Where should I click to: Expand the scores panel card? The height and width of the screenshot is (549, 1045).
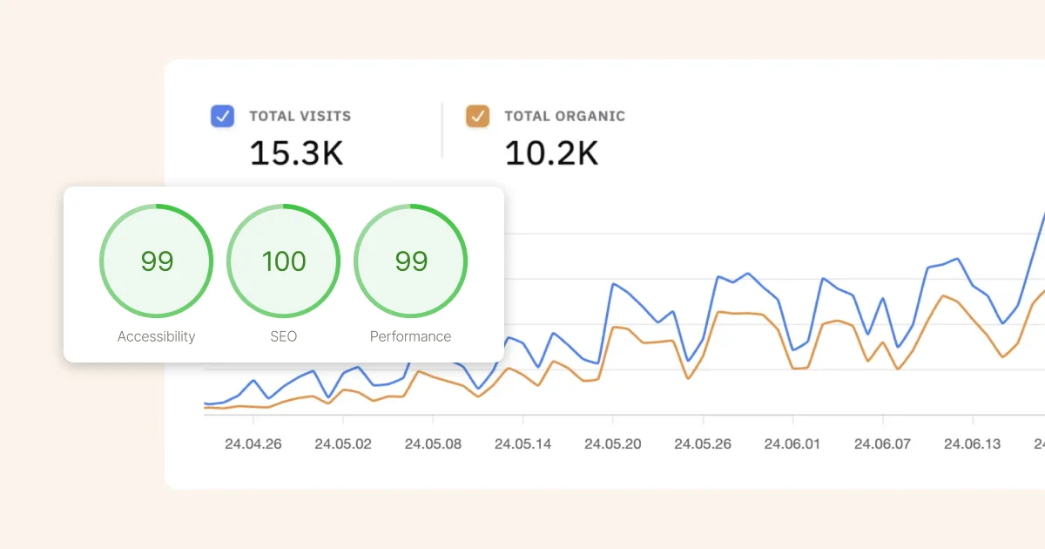283,274
